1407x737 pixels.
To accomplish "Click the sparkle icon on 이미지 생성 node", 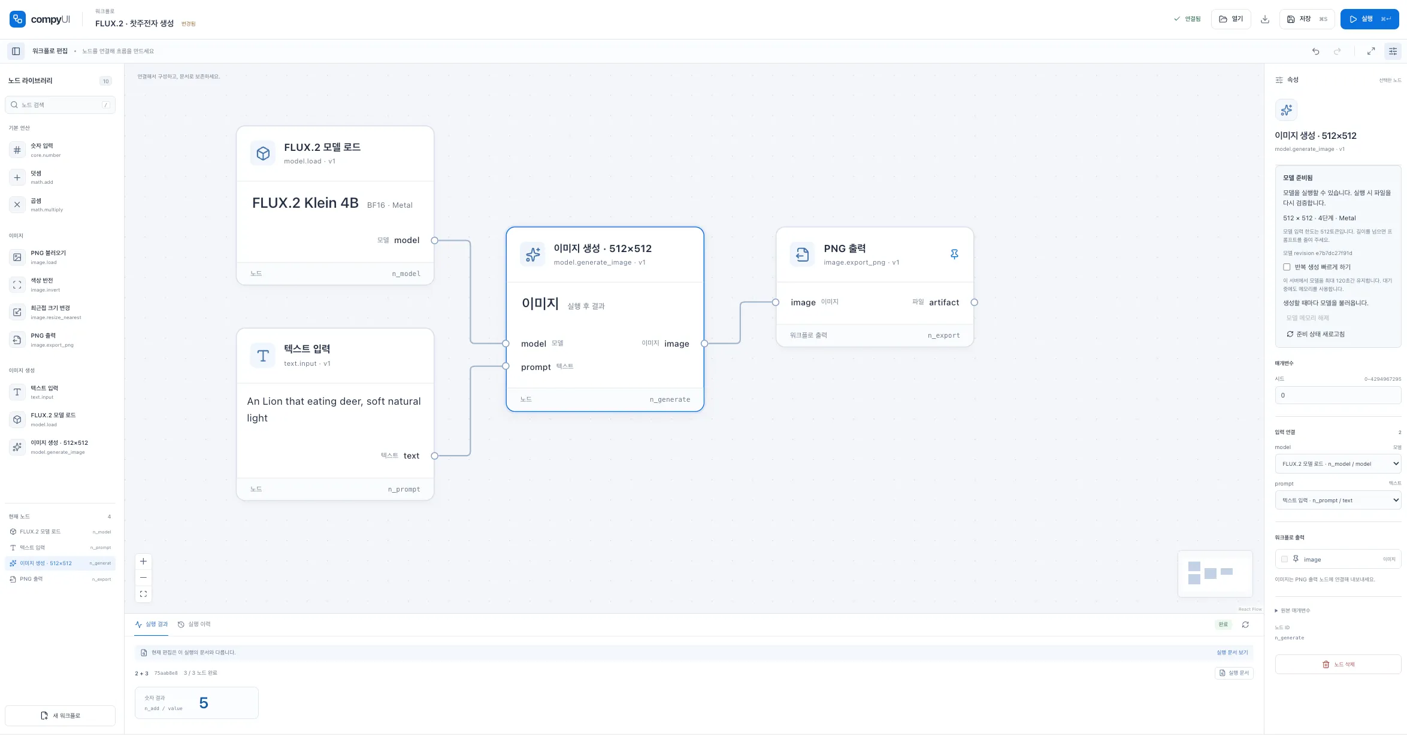I will tap(532, 254).
